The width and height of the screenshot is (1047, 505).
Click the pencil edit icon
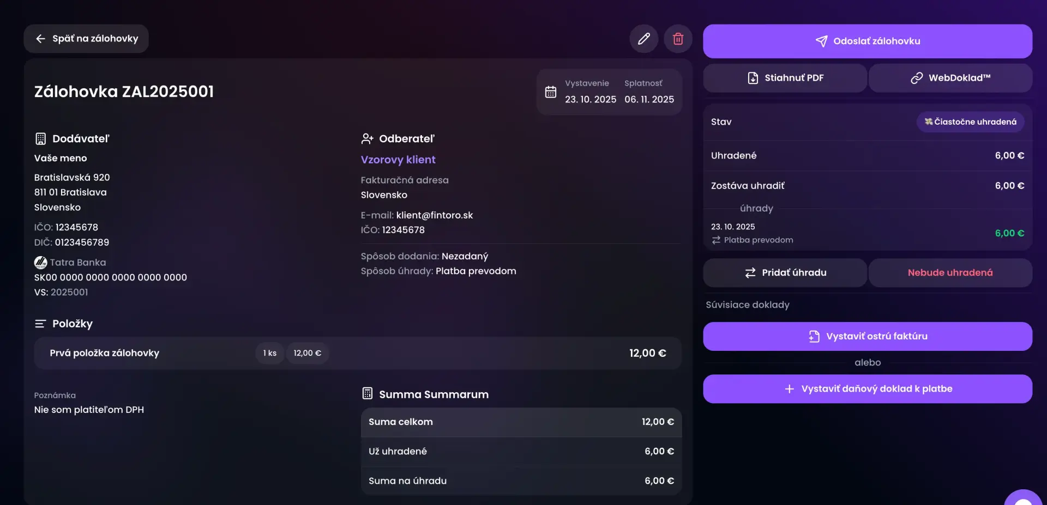pyautogui.click(x=644, y=39)
